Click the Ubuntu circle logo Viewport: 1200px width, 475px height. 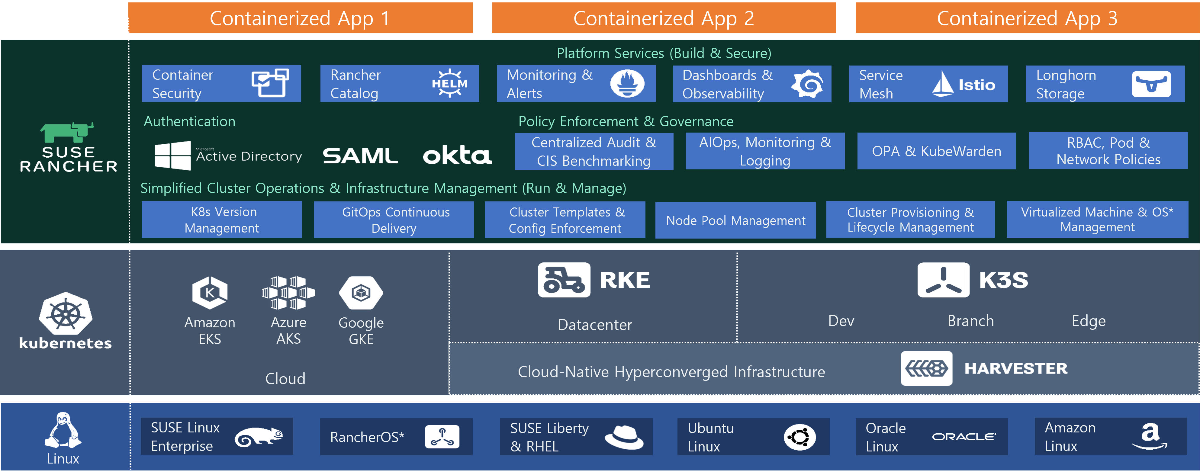point(800,437)
